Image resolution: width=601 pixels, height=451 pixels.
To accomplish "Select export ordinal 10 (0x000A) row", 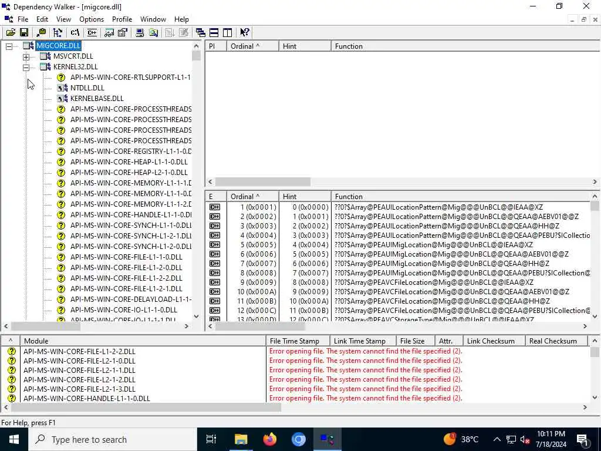I will (397, 292).
